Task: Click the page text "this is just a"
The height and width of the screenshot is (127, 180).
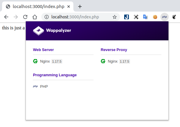Action: click(x=13, y=28)
